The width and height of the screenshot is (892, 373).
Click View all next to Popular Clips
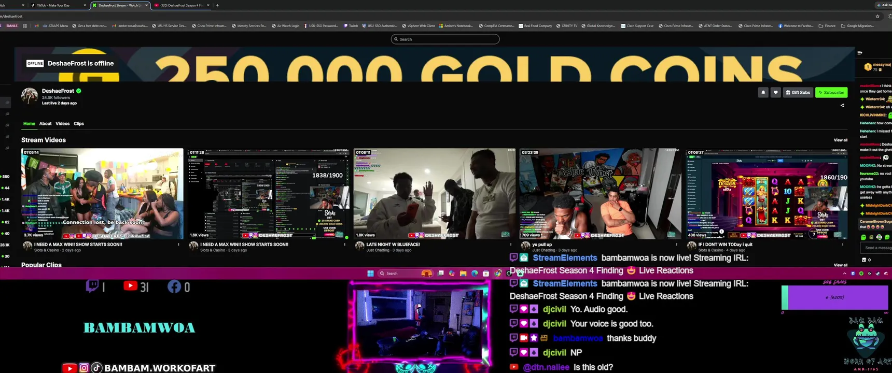(840, 265)
